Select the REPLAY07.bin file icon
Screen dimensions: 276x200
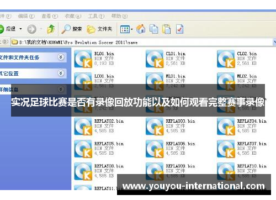pyautogui.click(x=226, y=149)
